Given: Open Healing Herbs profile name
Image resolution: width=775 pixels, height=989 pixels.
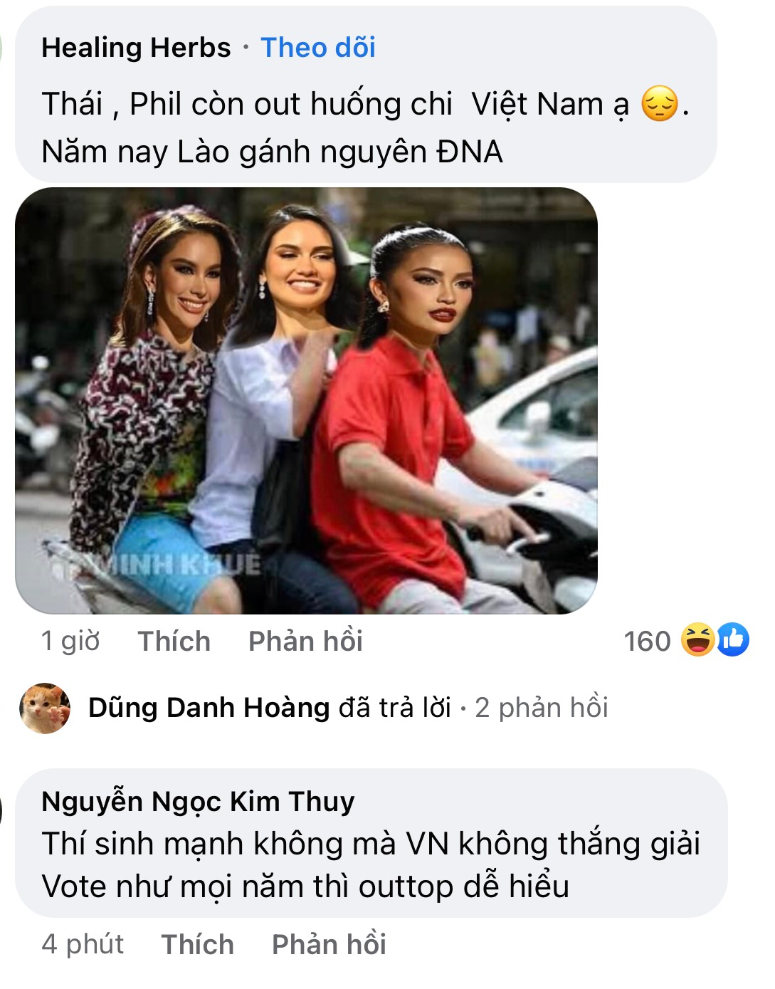Looking at the screenshot, I should point(136,48).
